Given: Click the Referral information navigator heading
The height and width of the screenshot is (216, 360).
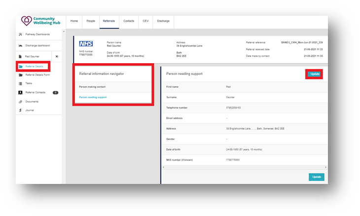Looking at the screenshot, I should click(102, 74).
